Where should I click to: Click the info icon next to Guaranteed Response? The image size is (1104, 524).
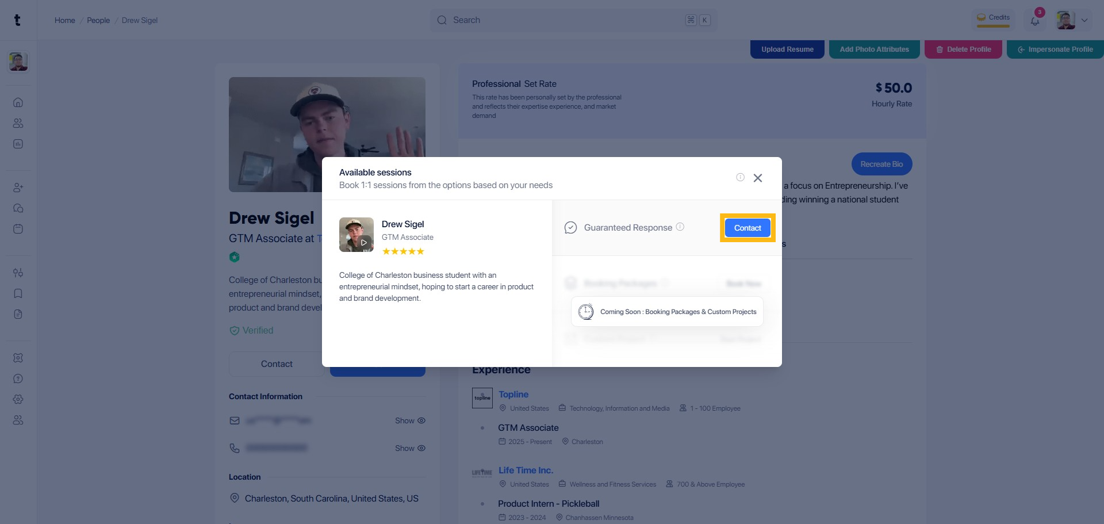click(x=680, y=227)
